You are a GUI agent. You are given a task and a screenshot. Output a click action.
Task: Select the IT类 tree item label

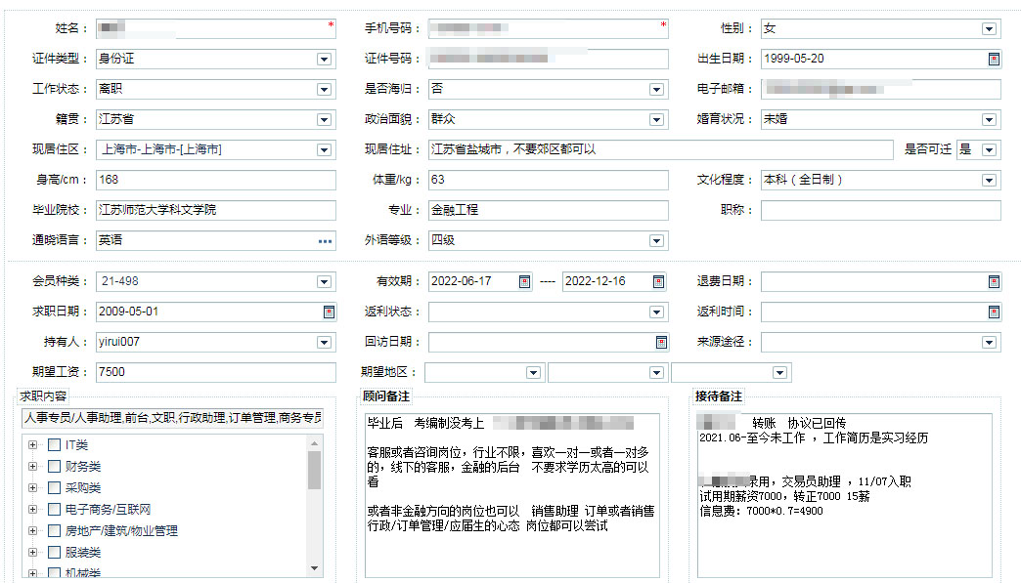tap(76, 445)
